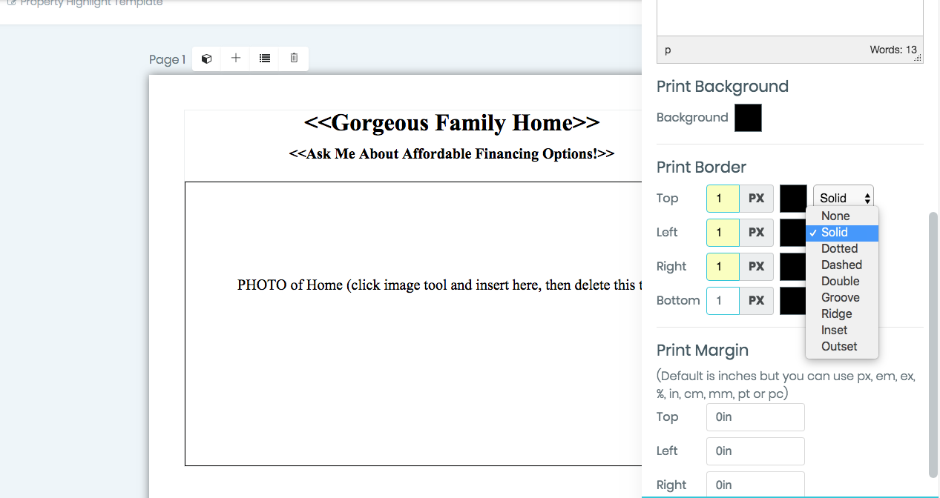Click the cube icon beside Page 1
Screen dimensions: 940x498
[x=207, y=59]
